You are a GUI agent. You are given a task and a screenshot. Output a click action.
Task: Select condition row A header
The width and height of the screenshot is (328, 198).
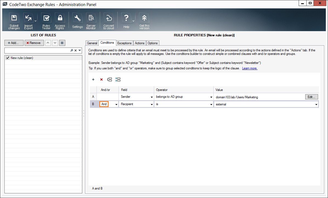tap(93, 97)
